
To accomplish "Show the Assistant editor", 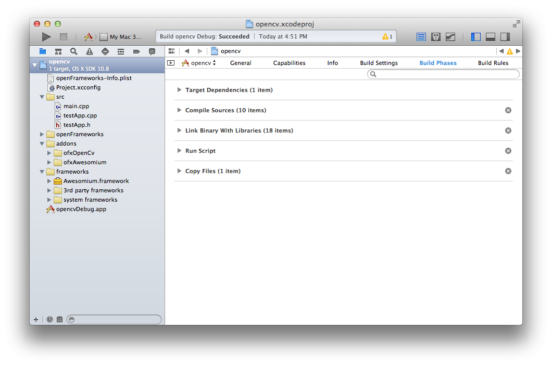I will pos(436,37).
